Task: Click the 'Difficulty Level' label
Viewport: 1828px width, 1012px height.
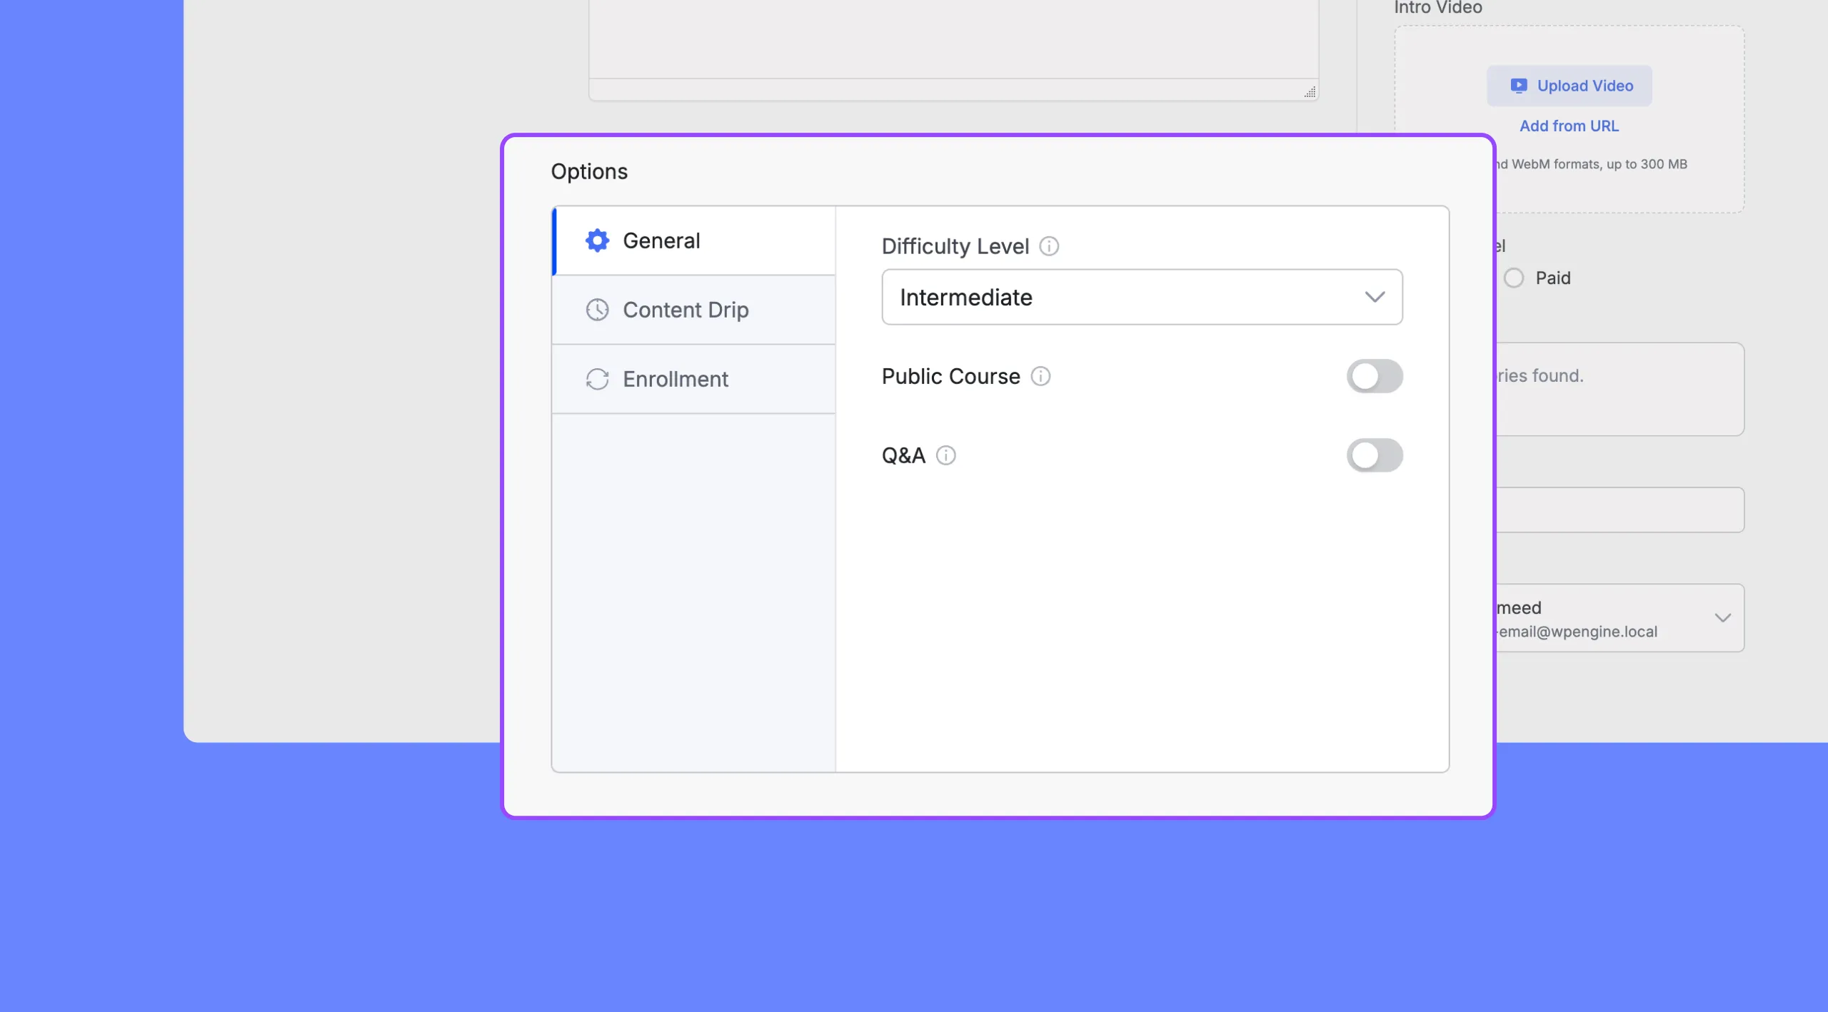Action: pyautogui.click(x=955, y=246)
